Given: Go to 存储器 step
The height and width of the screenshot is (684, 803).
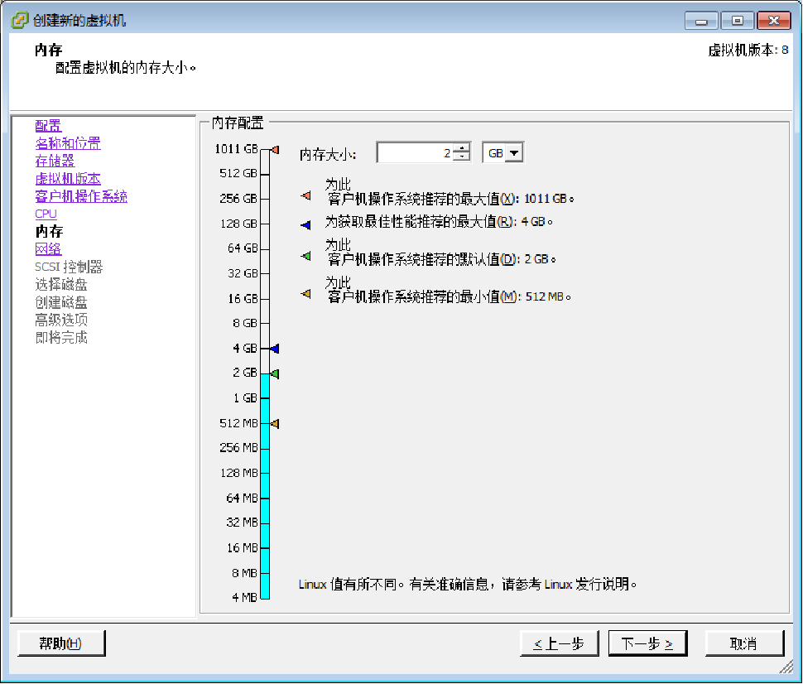Looking at the screenshot, I should 55,161.
